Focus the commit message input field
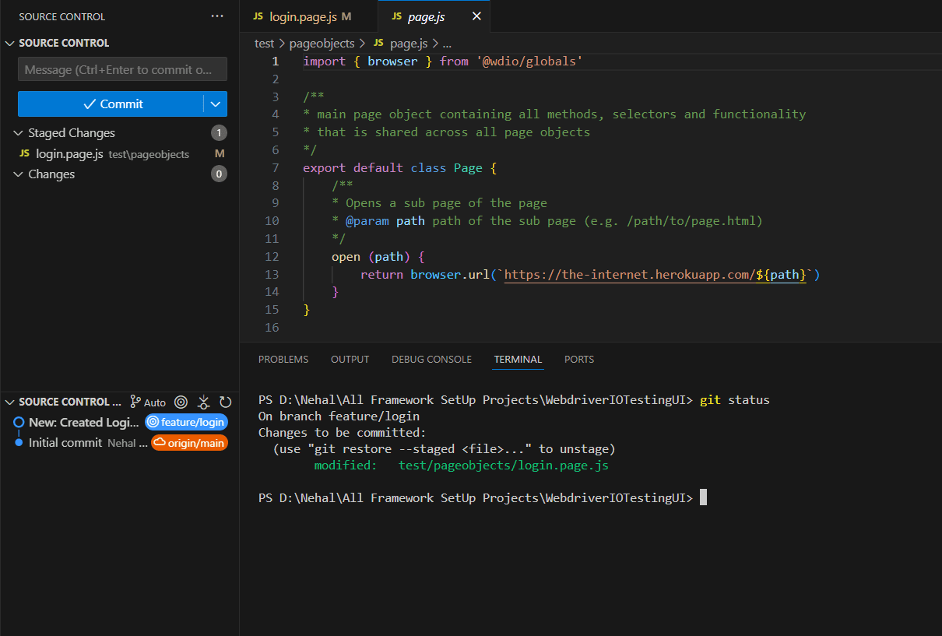 122,69
